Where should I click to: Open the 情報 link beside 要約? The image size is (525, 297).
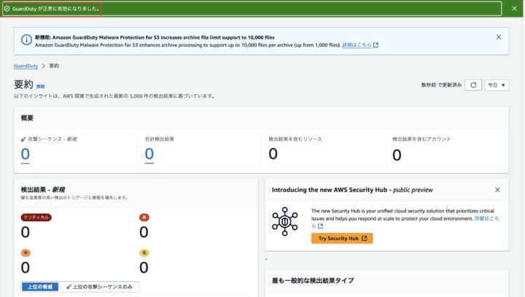coord(40,86)
